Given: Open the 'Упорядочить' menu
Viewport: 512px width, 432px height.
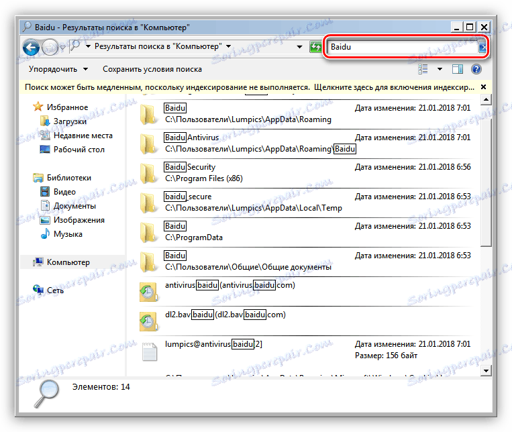Looking at the screenshot, I should pyautogui.click(x=58, y=69).
